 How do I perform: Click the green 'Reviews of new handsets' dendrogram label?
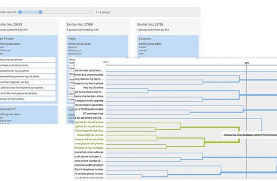tap(89, 148)
